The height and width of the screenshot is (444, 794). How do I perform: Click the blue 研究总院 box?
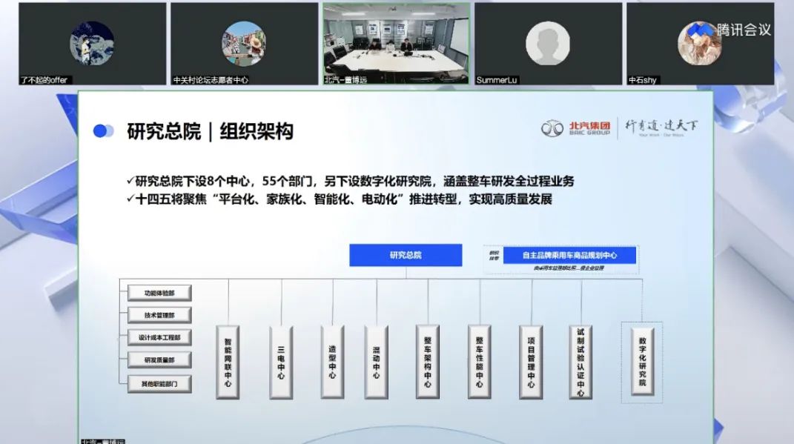[406, 255]
